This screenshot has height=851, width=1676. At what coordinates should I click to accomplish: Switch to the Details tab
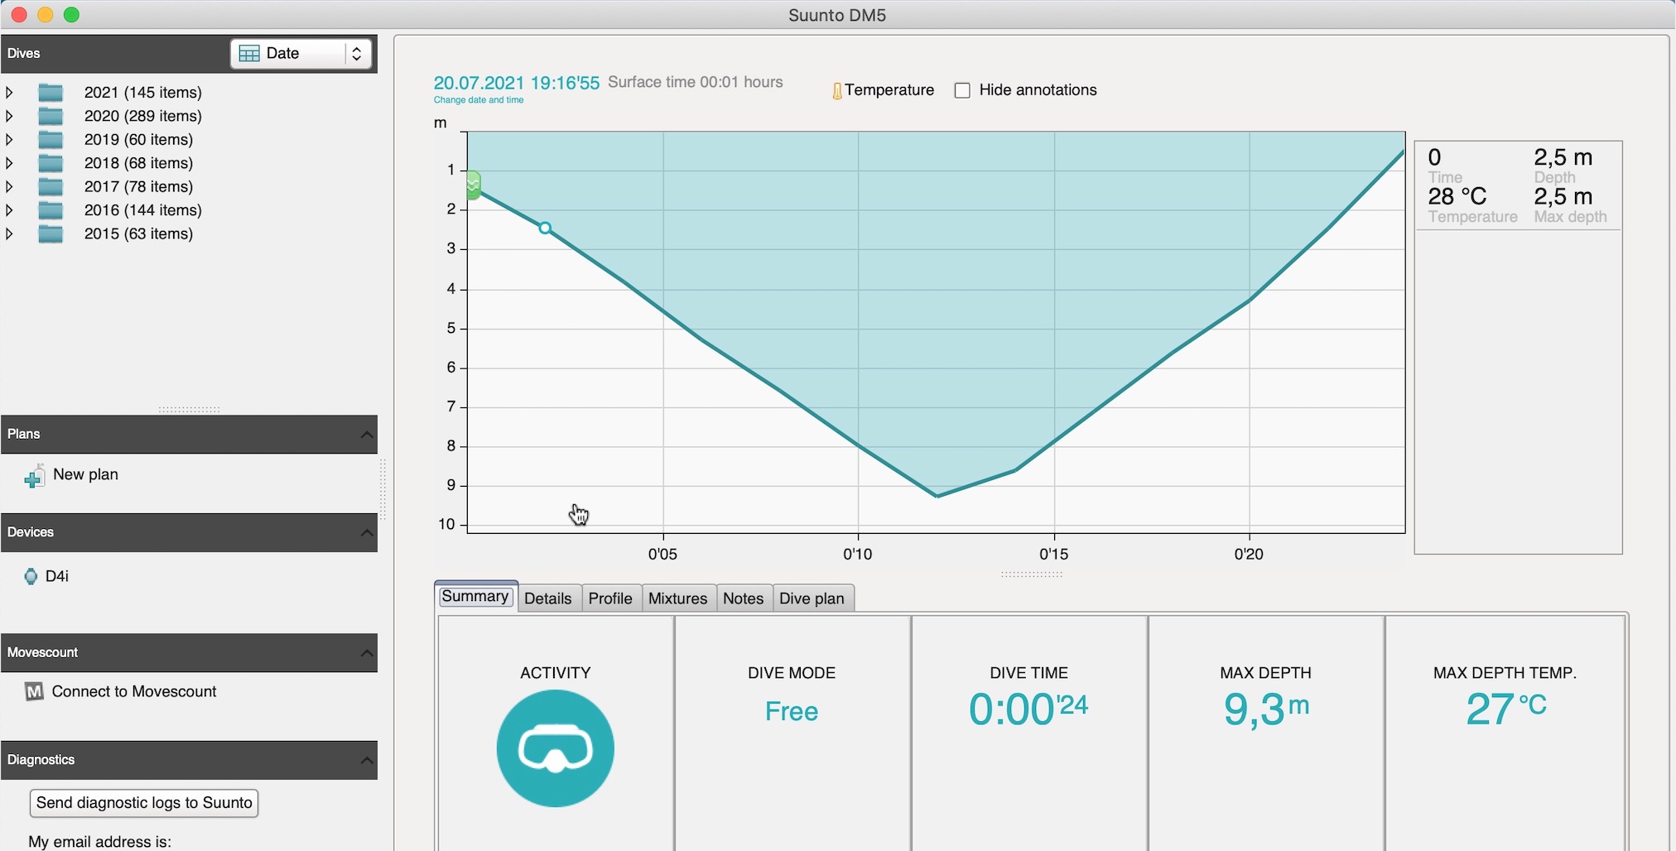[x=547, y=599]
